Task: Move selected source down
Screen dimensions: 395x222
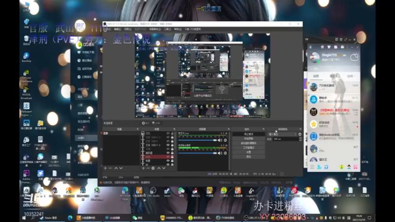Action: pyautogui.click(x=164, y=168)
